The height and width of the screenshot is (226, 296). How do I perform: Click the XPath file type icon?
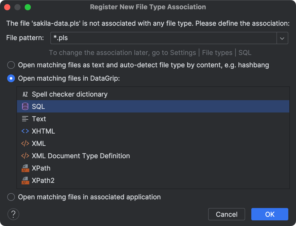[x=25, y=168]
